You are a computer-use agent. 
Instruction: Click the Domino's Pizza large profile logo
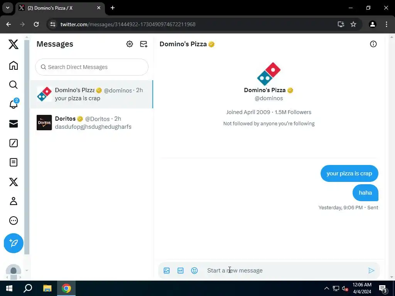tap(269, 74)
